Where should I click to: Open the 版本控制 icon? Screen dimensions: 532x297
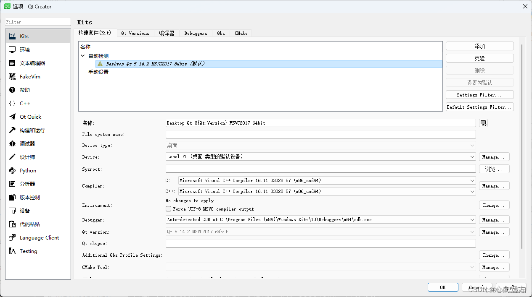click(x=12, y=197)
